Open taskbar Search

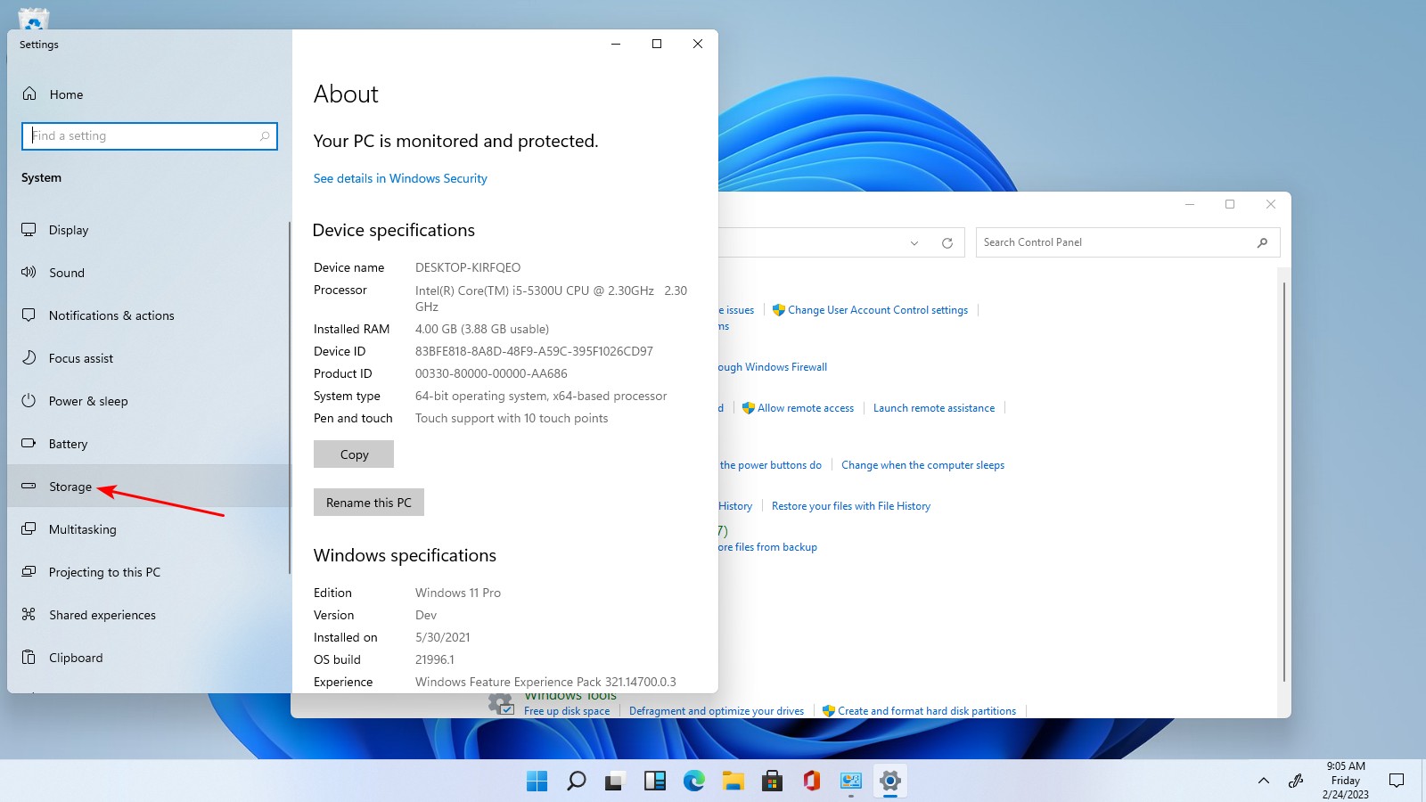pyautogui.click(x=577, y=781)
